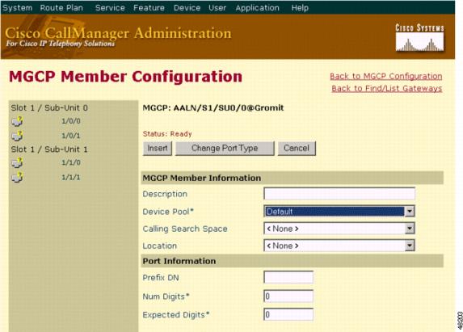
Task: Click the 'Cisco CallManager Administration' banner title
Action: [x=118, y=33]
